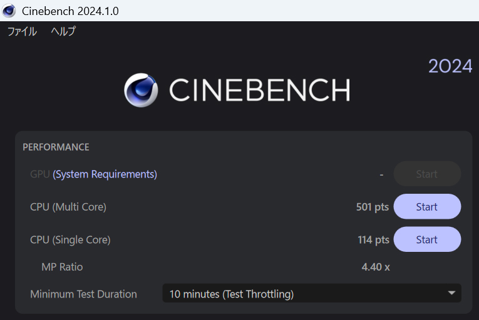The width and height of the screenshot is (479, 320).
Task: Click the 4.40 x ratio value
Action: click(376, 267)
